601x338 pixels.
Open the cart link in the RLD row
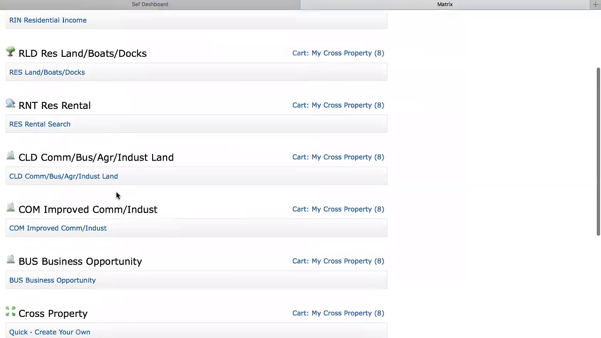(x=338, y=53)
